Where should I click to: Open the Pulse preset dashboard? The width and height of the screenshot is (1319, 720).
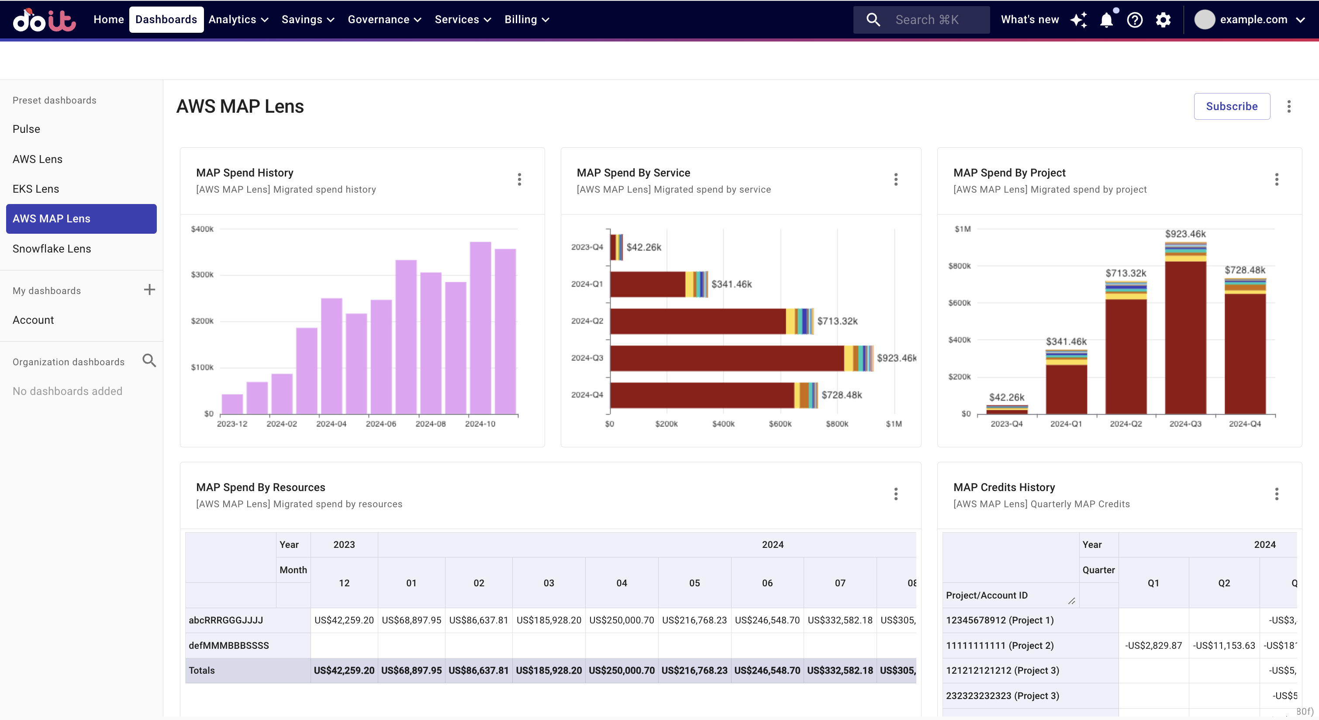click(81, 129)
